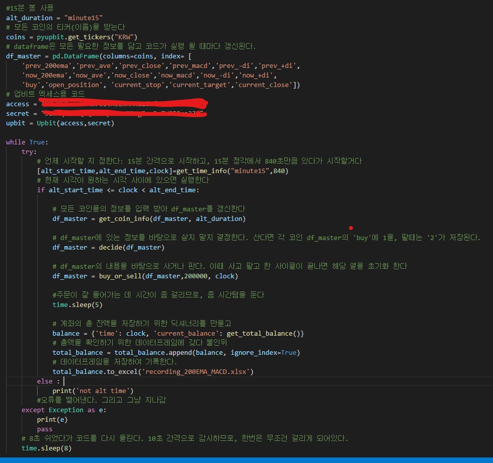
Task: Click the alt_duration variable assignment line
Action: [54, 18]
